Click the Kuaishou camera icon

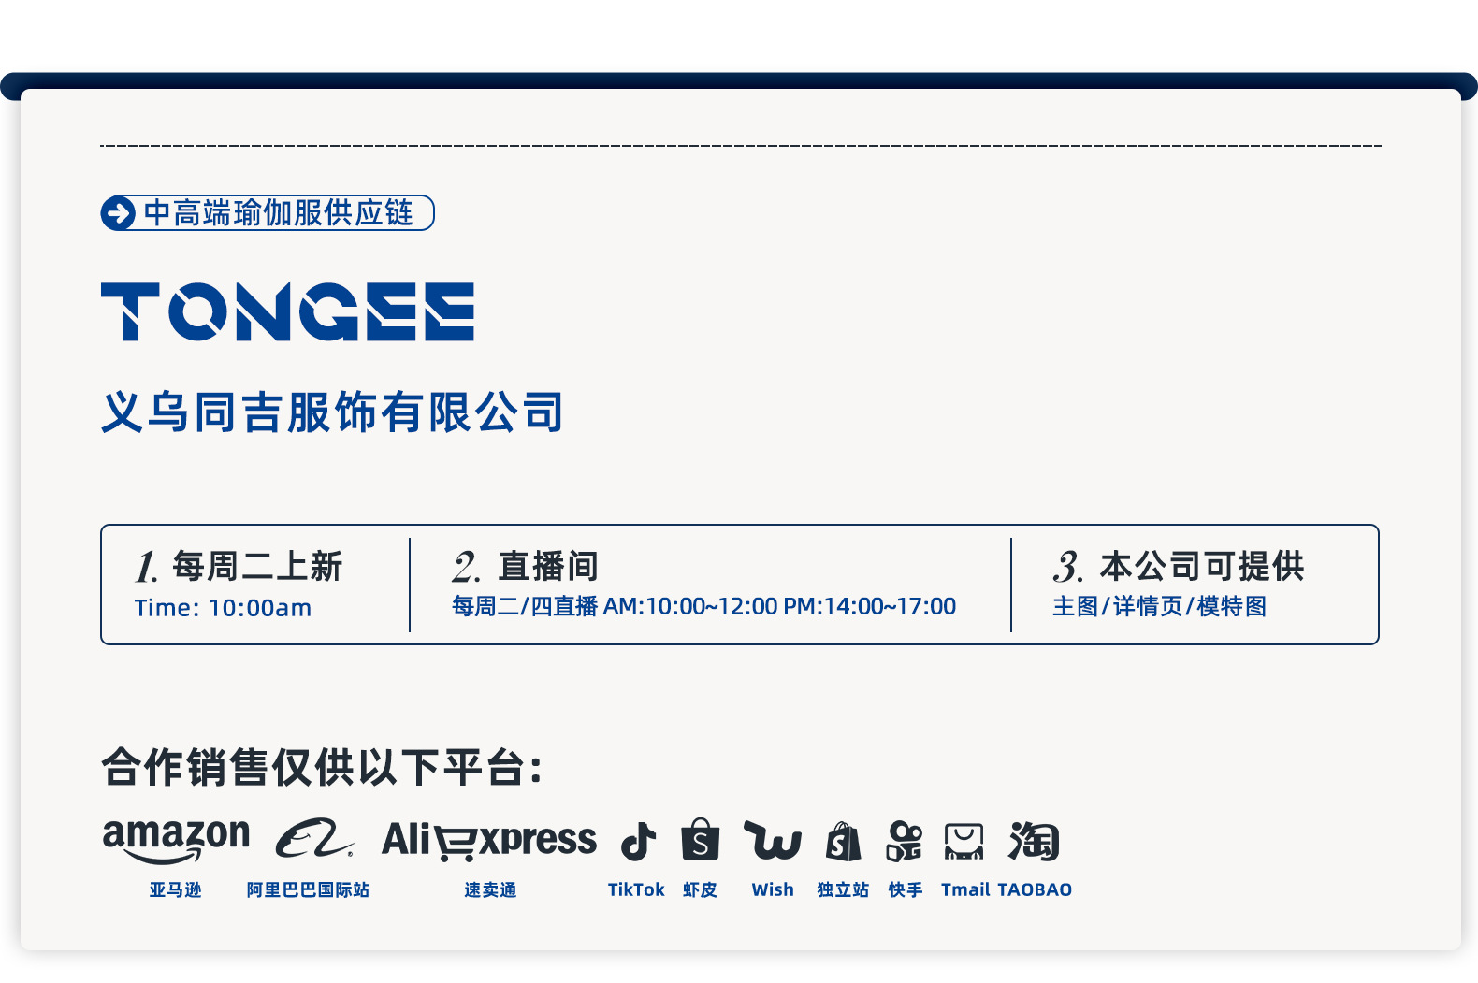point(905,841)
